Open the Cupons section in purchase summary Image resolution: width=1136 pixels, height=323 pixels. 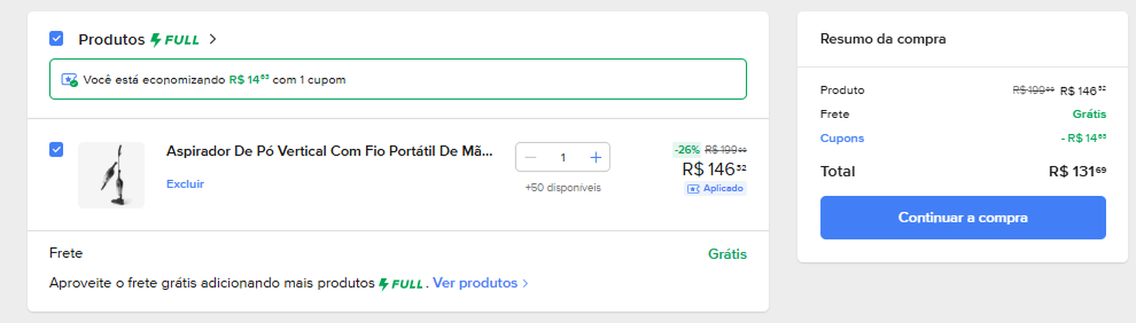(841, 138)
